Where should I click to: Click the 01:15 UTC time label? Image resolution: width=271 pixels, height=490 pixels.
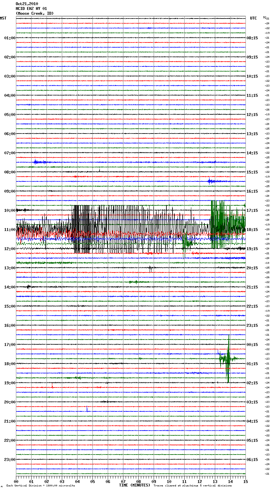coord(252,364)
